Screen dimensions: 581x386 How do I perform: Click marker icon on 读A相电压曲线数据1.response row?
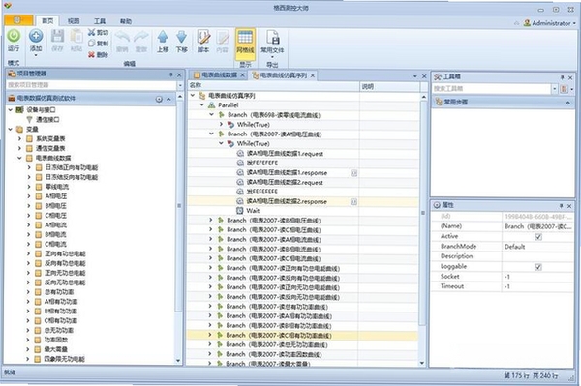pyautogui.click(x=353, y=173)
